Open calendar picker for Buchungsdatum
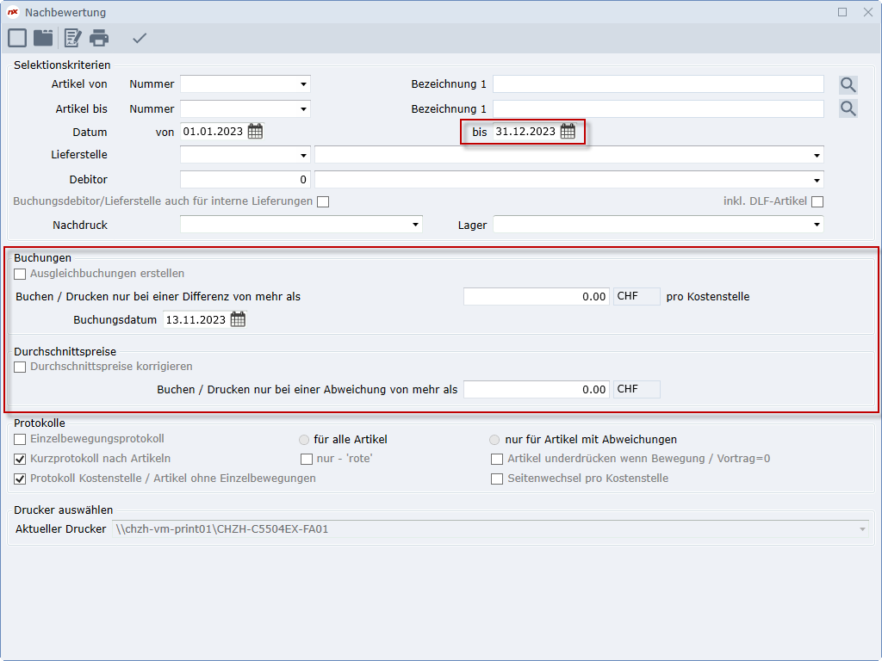The width and height of the screenshot is (882, 661). [238, 319]
